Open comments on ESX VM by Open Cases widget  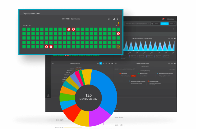point(109,19)
